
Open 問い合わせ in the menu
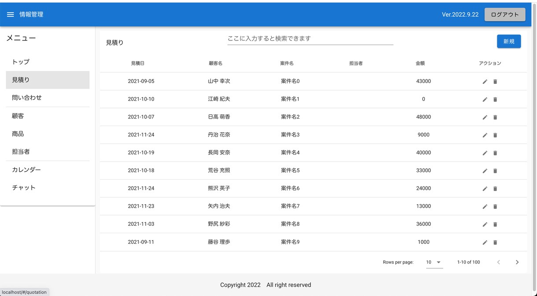coord(48,97)
